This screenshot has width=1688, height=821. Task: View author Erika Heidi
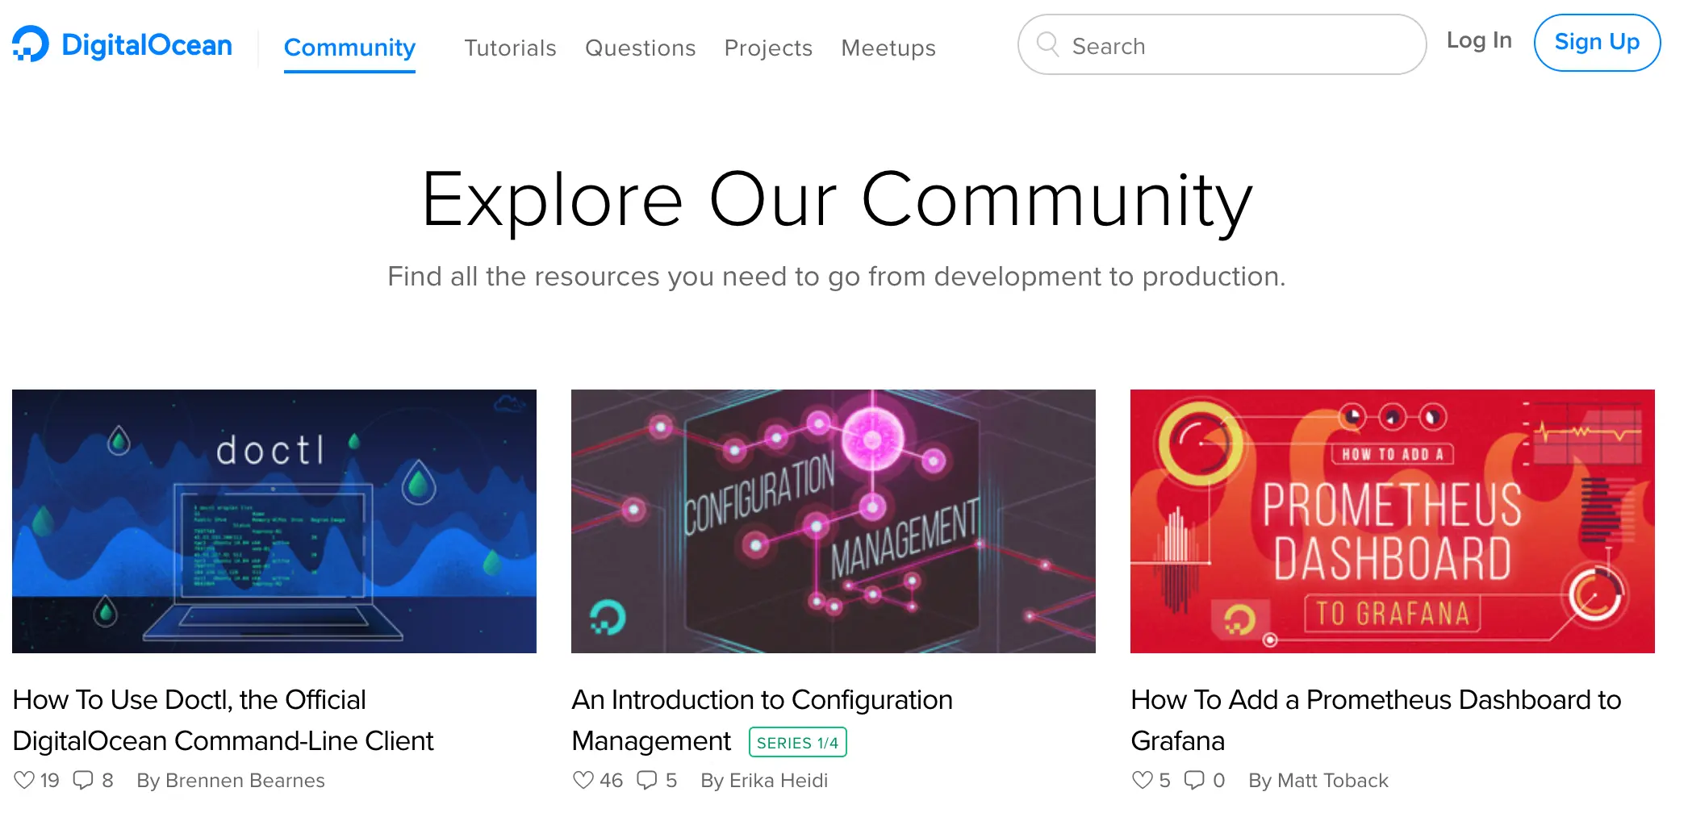[x=764, y=781]
